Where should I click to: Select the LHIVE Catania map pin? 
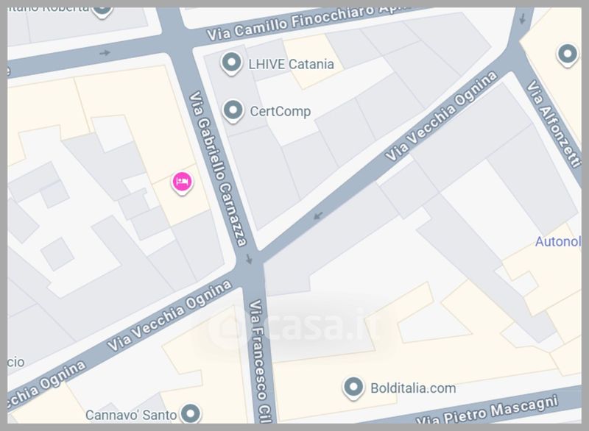(231, 63)
